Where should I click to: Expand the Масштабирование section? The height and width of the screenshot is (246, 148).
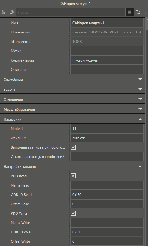tap(72, 109)
